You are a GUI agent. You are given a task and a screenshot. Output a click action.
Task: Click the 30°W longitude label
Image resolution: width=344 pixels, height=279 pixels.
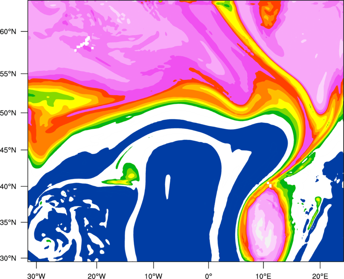coord(37,276)
